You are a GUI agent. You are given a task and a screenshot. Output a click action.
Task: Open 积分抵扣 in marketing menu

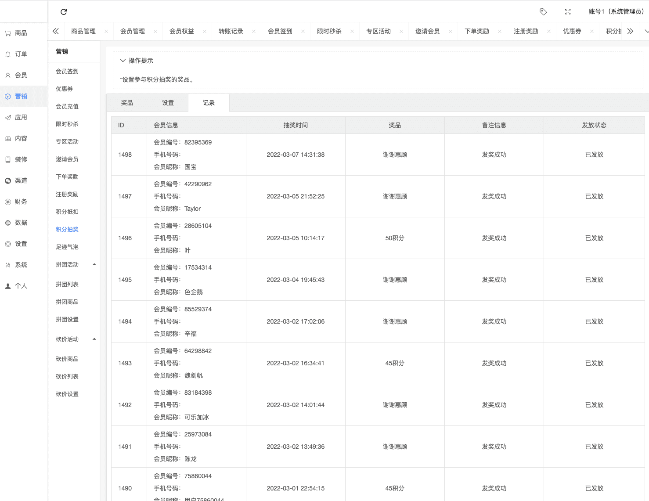[67, 212]
